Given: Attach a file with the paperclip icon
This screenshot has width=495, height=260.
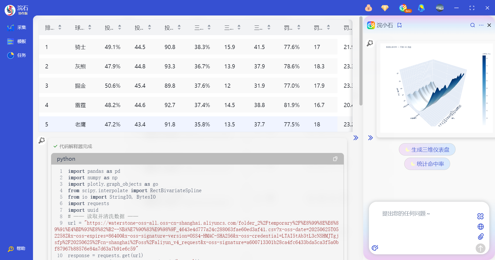Looking at the screenshot, I should (x=481, y=237).
